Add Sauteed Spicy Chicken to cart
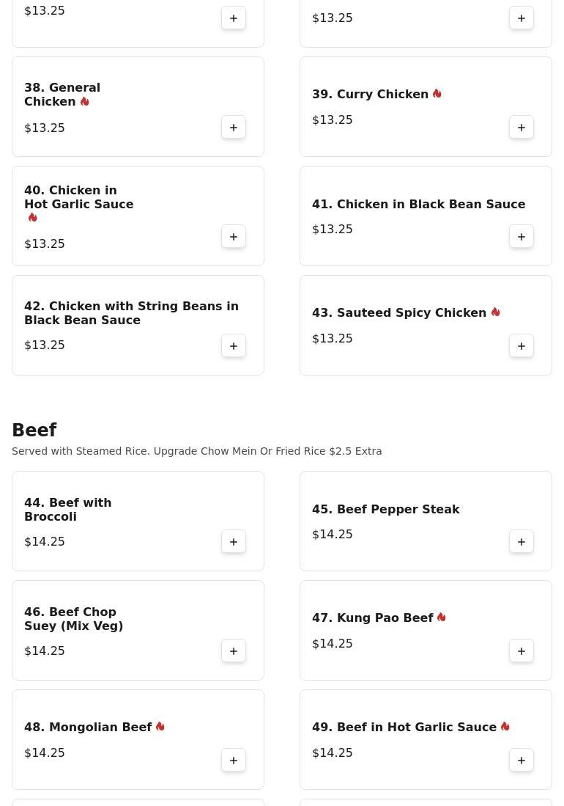The height and width of the screenshot is (806, 564). pos(522,346)
